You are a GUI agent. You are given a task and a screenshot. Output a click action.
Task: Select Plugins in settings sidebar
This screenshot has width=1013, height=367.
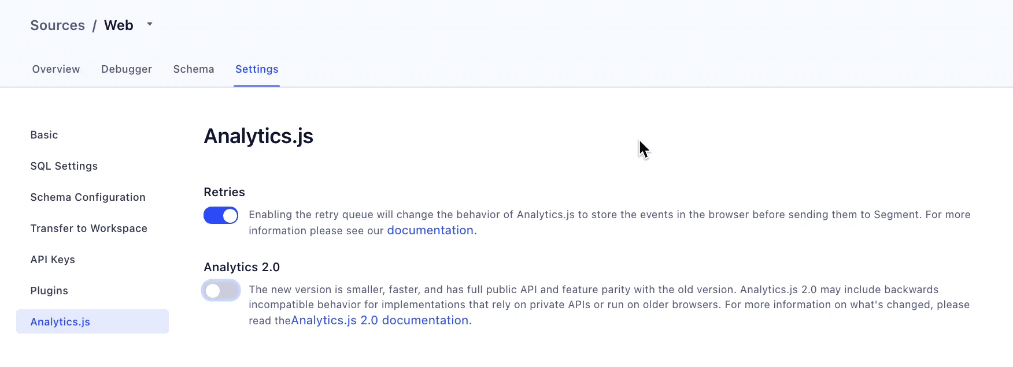pos(49,291)
